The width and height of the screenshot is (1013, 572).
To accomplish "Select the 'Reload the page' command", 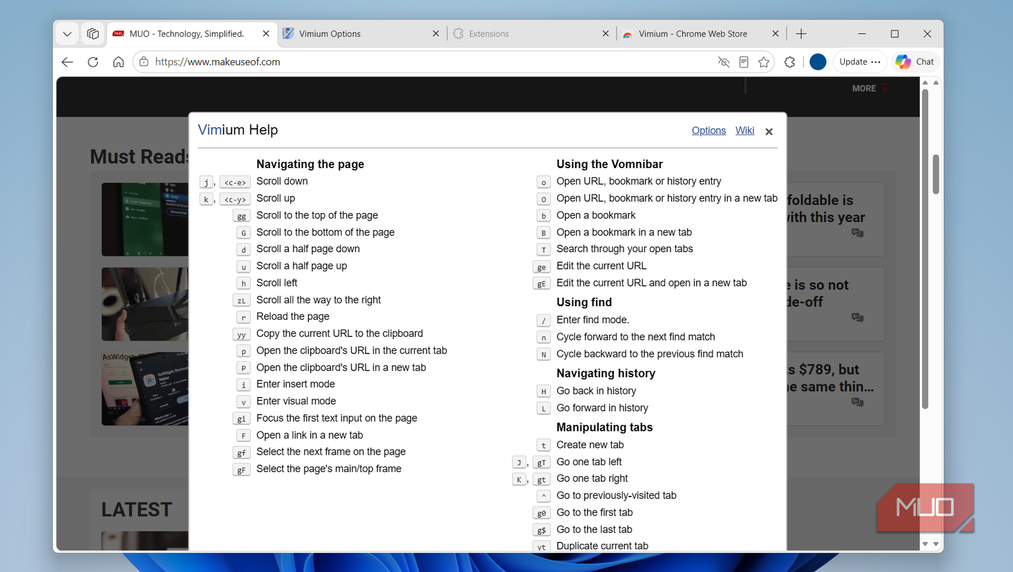I will click(x=293, y=317).
